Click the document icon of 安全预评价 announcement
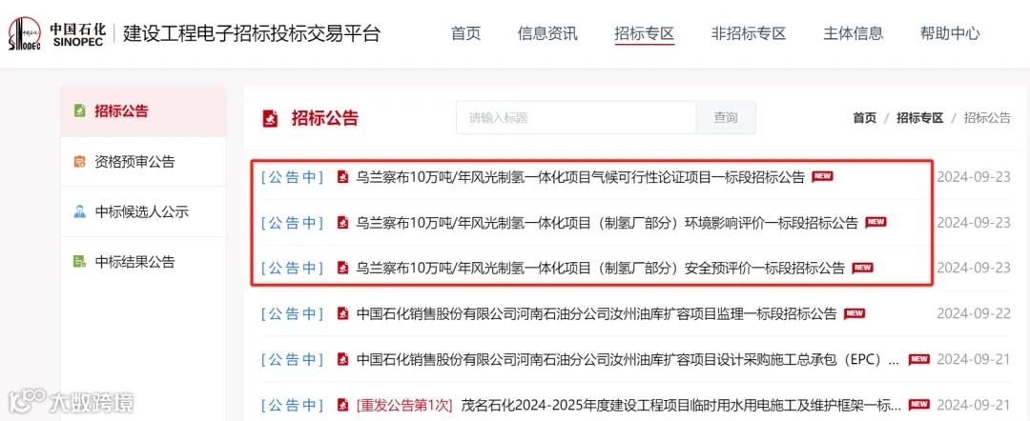This screenshot has height=421, width=1030. tap(342, 269)
